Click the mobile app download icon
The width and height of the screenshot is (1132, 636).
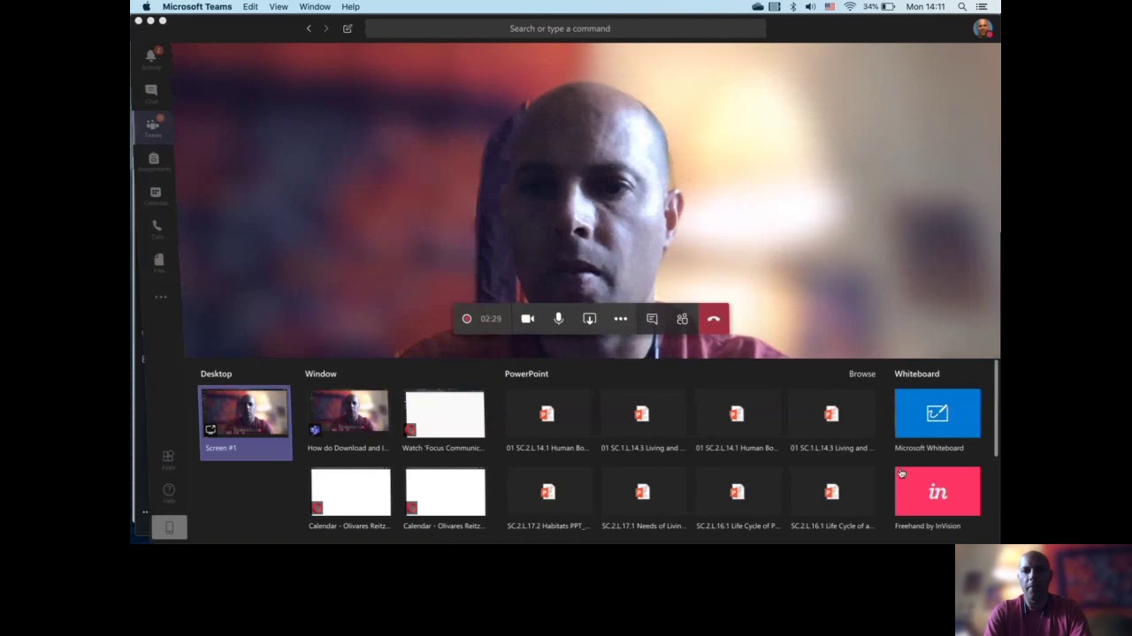169,527
